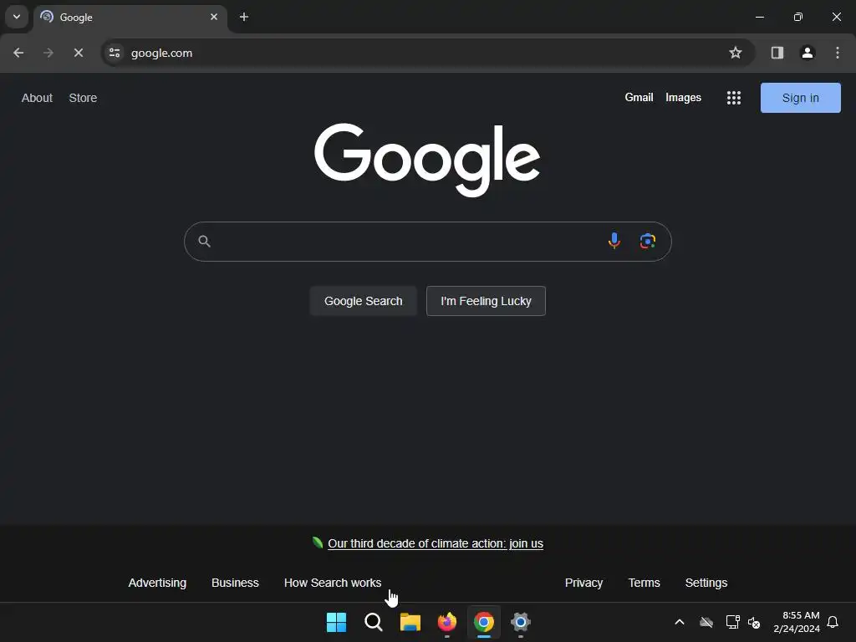Show hidden system tray icons
The width and height of the screenshot is (856, 642).
click(680, 622)
